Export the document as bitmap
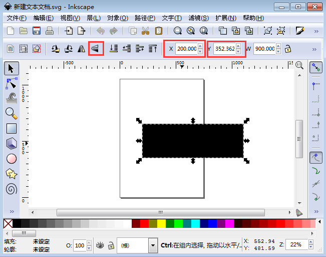 click(x=82, y=31)
